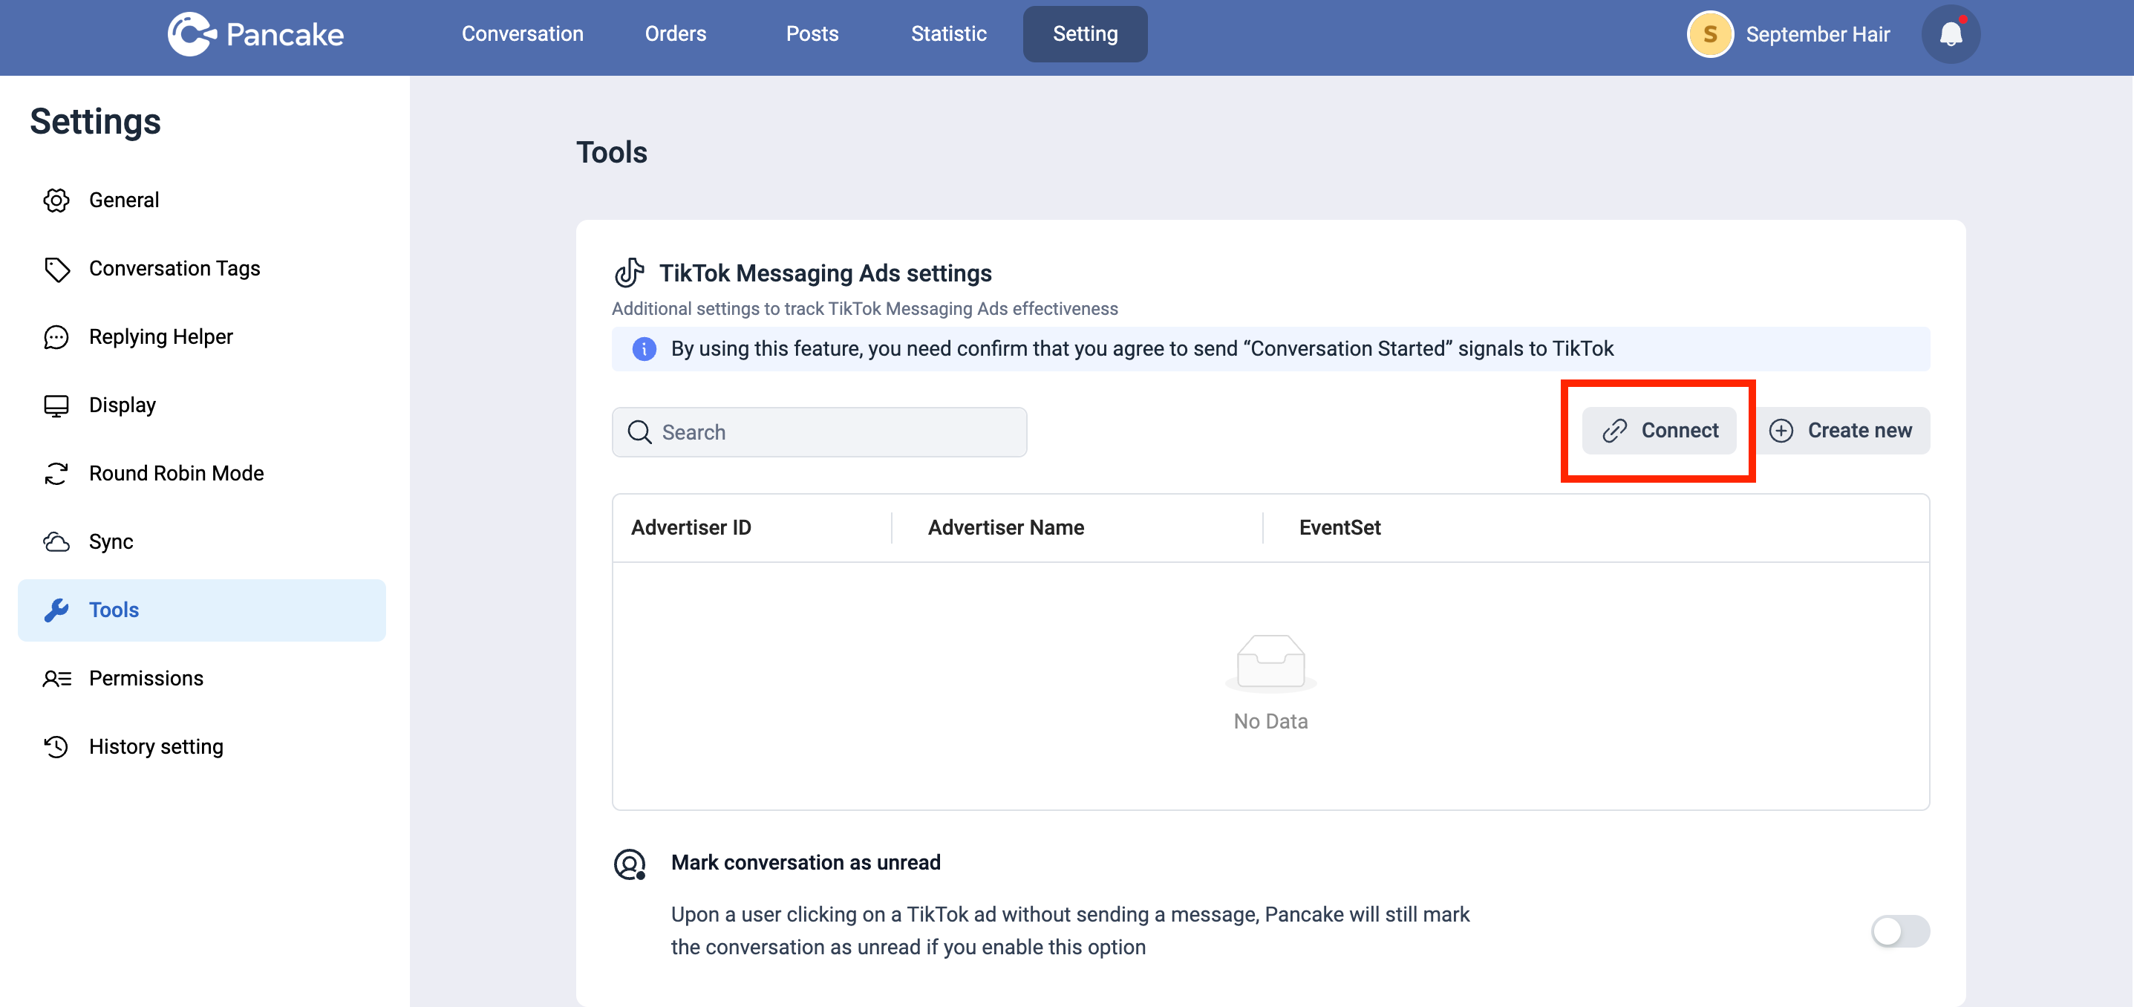Click the Pancake logo icon

pos(191,34)
